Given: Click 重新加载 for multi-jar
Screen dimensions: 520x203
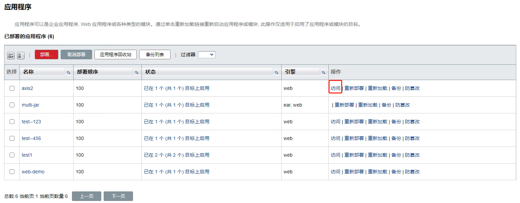Looking at the screenshot, I should [368, 105].
